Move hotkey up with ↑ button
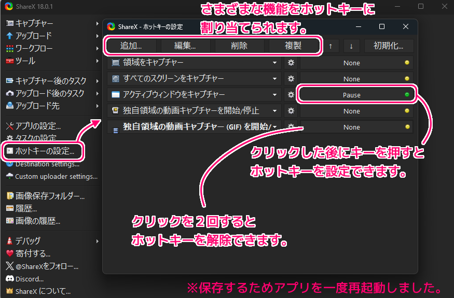This screenshot has width=454, height=298. [x=331, y=46]
